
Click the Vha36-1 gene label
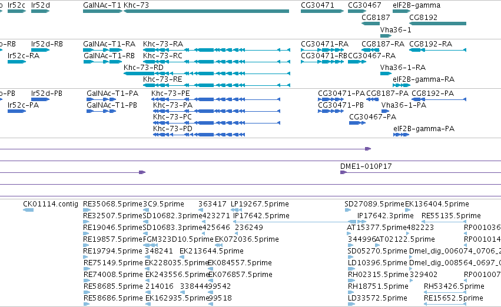(396, 29)
